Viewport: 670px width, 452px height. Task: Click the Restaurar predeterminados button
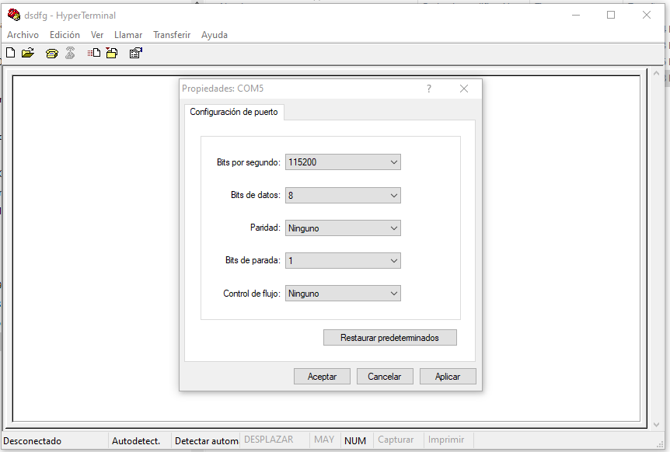389,338
